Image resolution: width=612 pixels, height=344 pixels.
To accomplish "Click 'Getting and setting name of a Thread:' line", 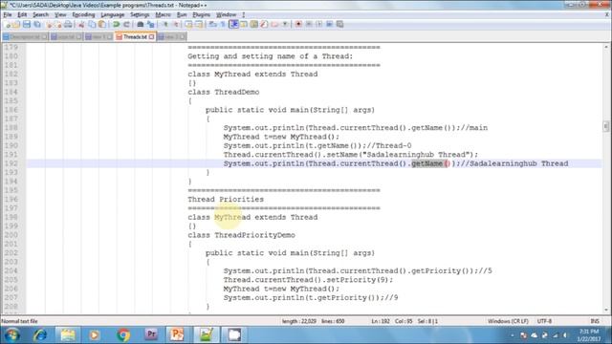I will click(x=270, y=56).
